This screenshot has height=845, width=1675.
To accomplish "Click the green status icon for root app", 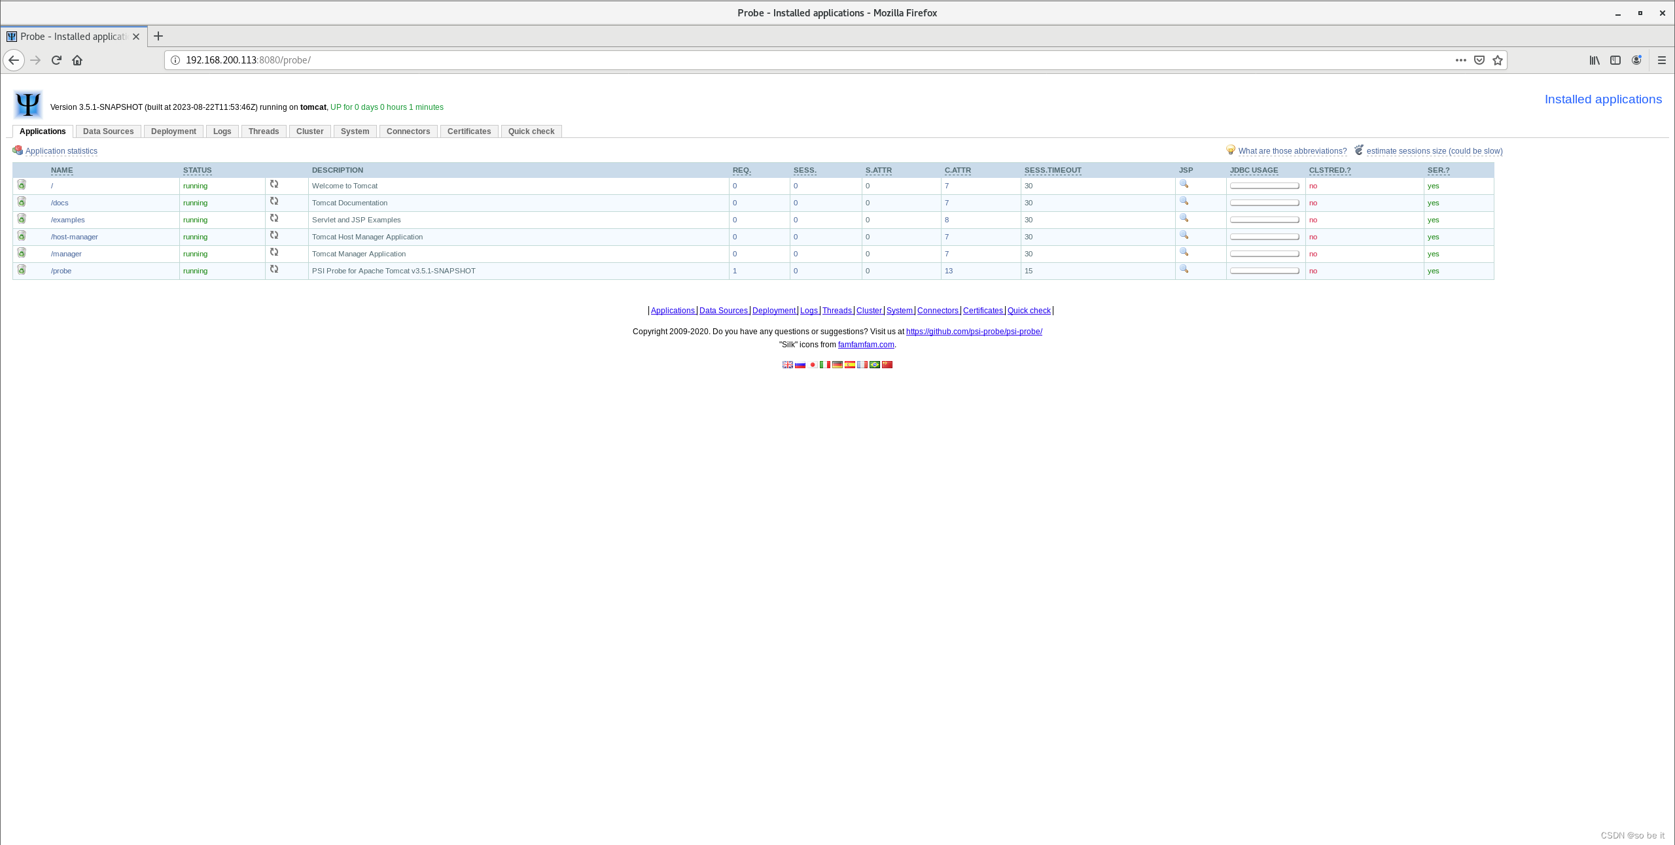I will point(22,184).
